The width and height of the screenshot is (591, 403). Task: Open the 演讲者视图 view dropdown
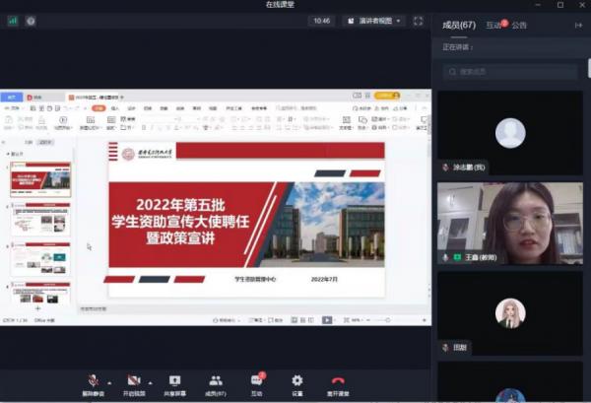click(373, 21)
